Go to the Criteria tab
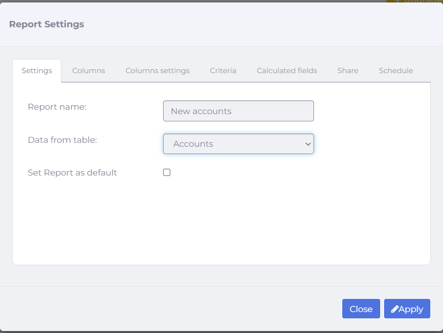Image resolution: width=443 pixels, height=333 pixels. (x=223, y=71)
